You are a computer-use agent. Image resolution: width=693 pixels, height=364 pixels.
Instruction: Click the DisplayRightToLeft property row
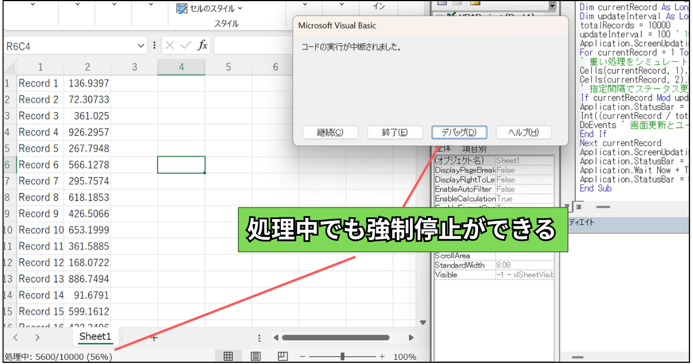(494, 180)
